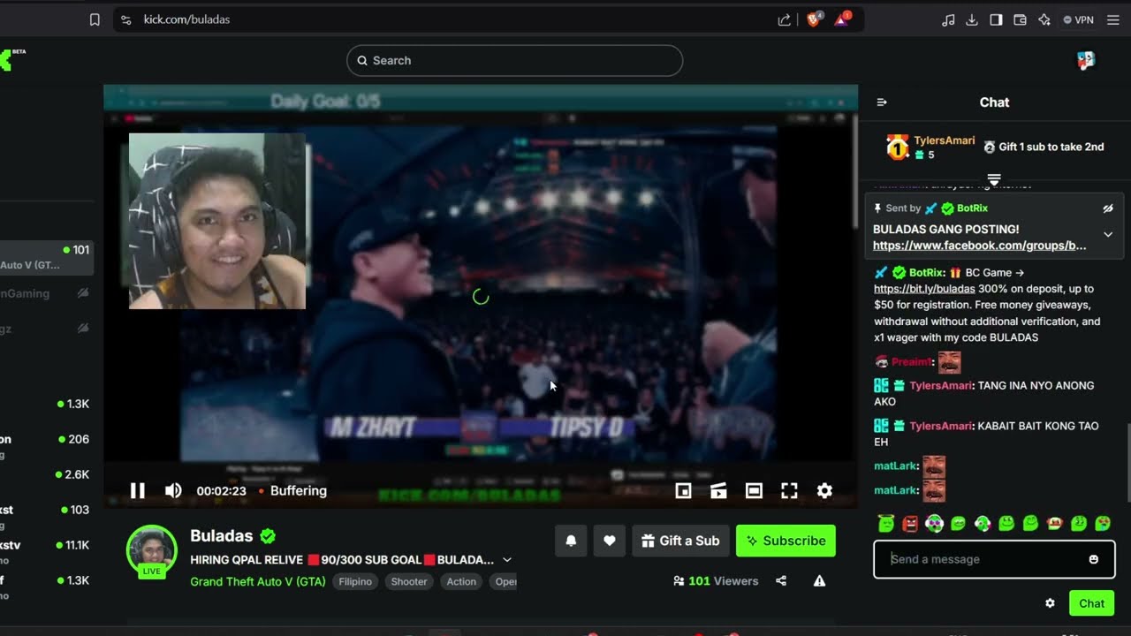Open emoji picker in message box

[1094, 559]
